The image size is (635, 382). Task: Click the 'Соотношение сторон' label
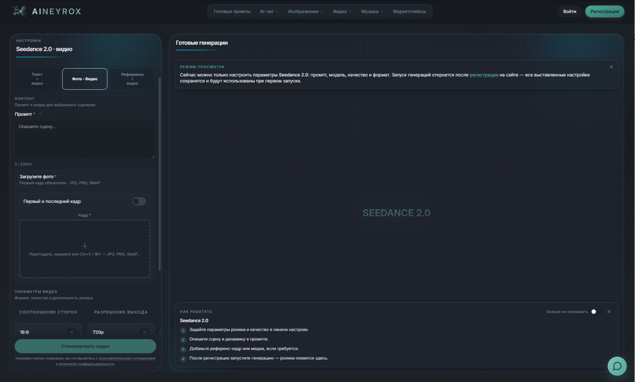pyautogui.click(x=48, y=312)
